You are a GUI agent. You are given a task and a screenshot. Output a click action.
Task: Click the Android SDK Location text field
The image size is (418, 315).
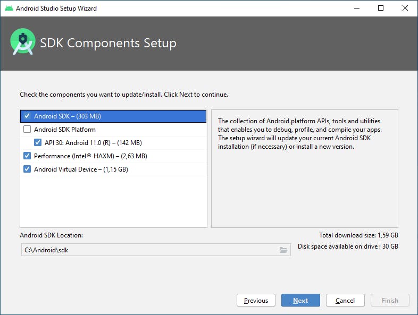pos(149,250)
